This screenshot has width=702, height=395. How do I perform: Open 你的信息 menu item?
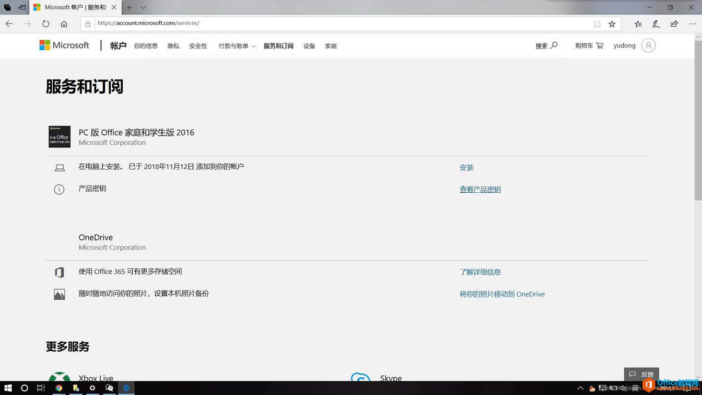coord(146,46)
